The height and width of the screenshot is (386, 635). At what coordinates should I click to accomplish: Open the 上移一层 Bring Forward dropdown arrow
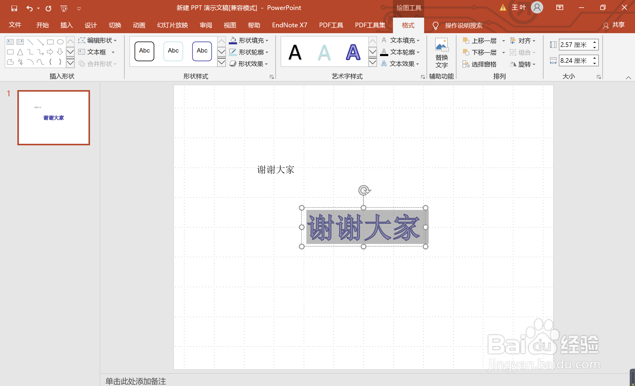pyautogui.click(x=503, y=41)
